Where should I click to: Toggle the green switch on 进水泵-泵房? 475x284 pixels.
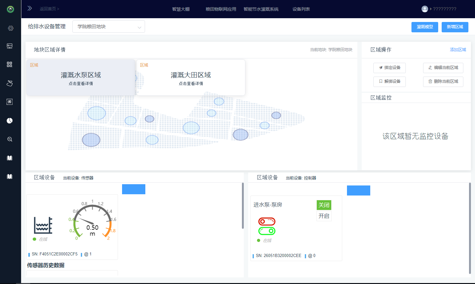(266, 231)
